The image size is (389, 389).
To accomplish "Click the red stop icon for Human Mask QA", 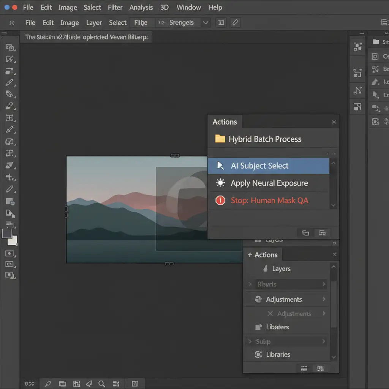I will (x=220, y=201).
